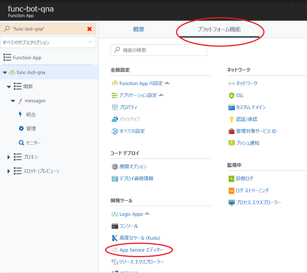Click the 機能の検索 search box
This screenshot has height=273, width=307.
tap(159, 50)
